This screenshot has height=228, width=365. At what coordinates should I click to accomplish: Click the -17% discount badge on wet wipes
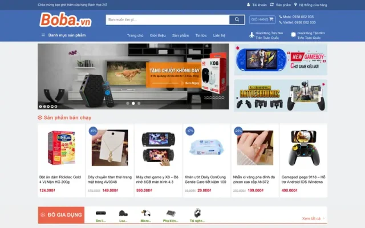pos(190,131)
